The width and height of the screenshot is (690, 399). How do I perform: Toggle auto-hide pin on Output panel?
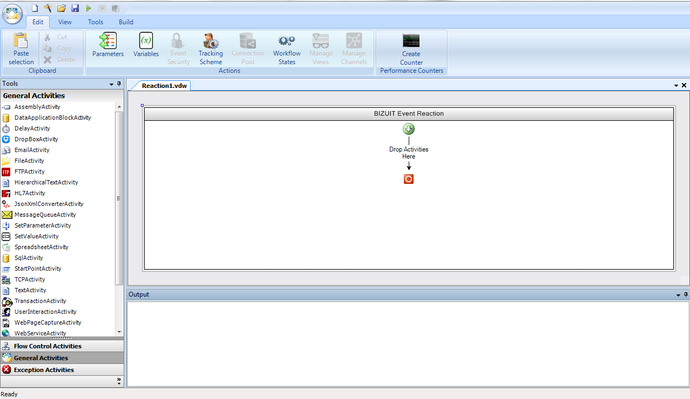pyautogui.click(x=686, y=294)
